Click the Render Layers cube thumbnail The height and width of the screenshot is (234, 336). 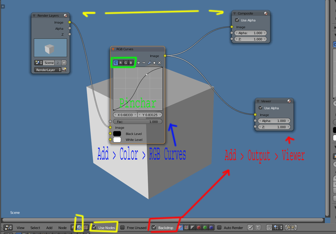tap(50, 48)
